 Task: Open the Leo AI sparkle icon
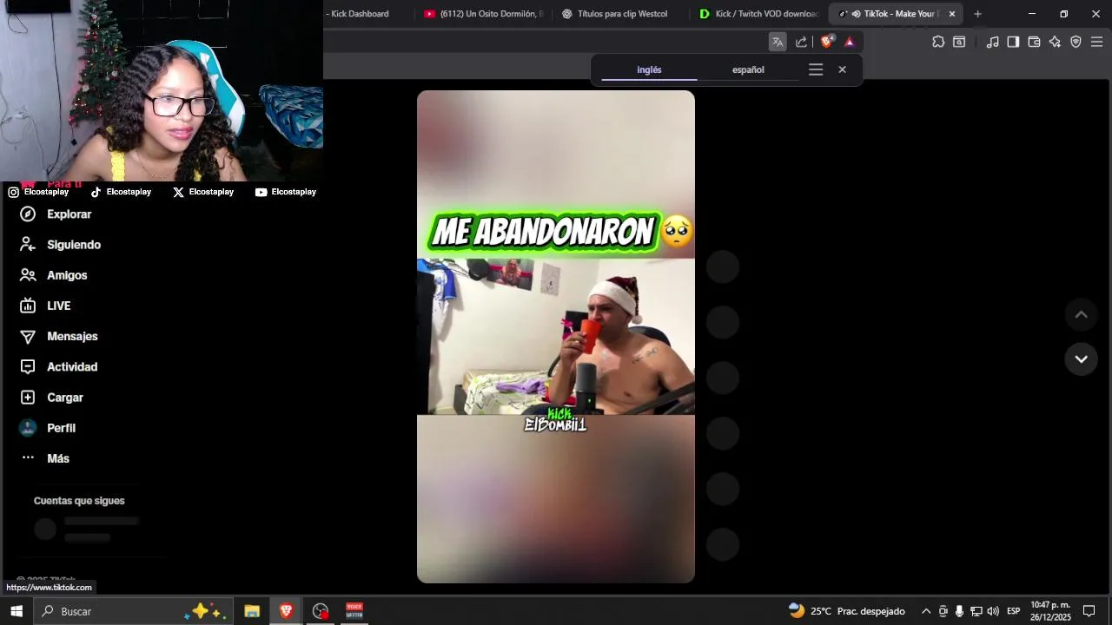(1055, 42)
